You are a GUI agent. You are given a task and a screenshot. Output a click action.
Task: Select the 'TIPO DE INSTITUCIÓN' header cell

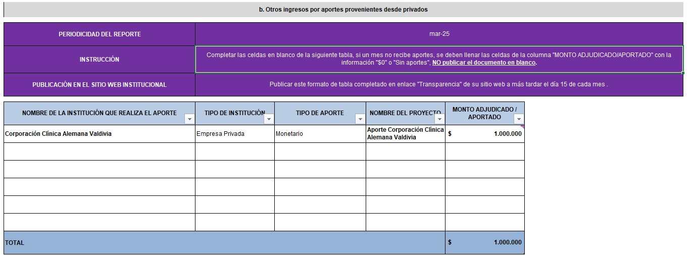click(x=235, y=113)
